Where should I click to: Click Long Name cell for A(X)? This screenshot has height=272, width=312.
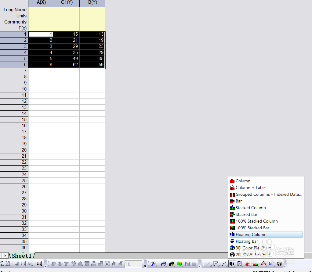pyautogui.click(x=41, y=10)
